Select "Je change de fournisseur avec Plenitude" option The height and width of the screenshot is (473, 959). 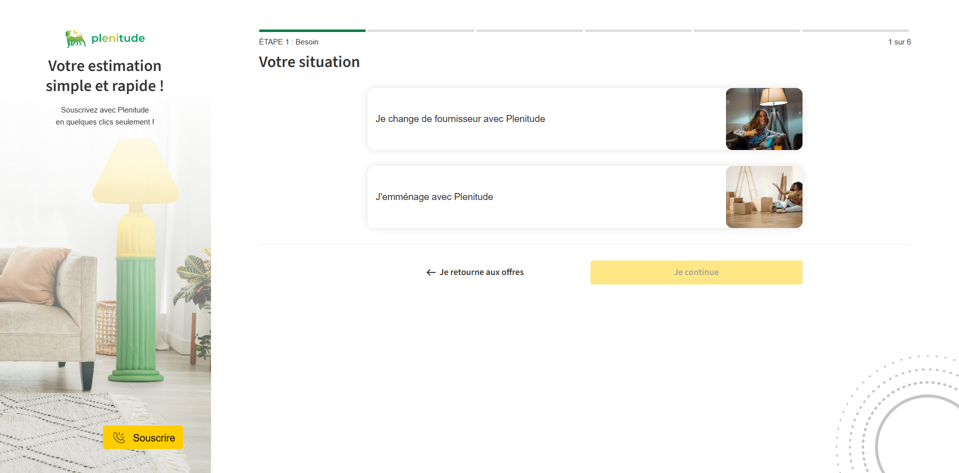click(460, 119)
